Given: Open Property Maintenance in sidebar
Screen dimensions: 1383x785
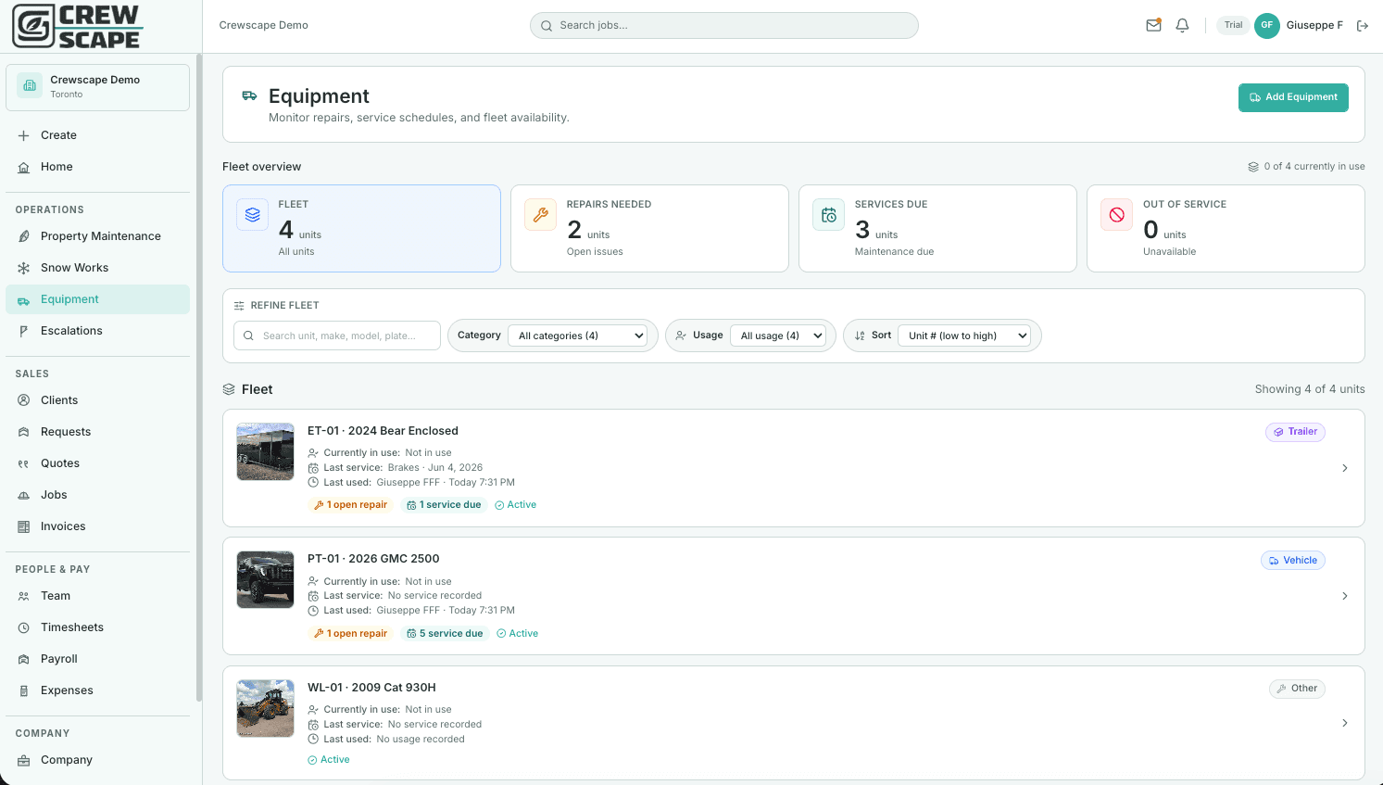Looking at the screenshot, I should pyautogui.click(x=97, y=236).
